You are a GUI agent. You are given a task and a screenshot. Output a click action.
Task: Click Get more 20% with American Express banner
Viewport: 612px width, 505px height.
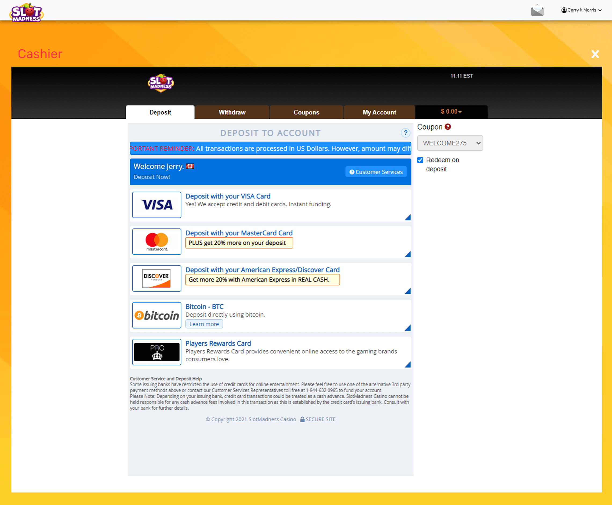coord(263,280)
